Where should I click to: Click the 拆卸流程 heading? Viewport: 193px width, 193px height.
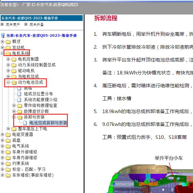(x=106, y=18)
